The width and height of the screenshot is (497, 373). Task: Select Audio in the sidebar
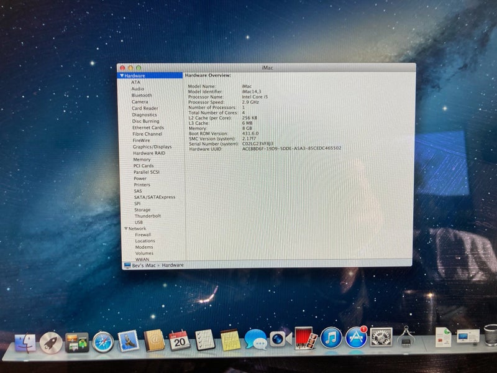[137, 89]
